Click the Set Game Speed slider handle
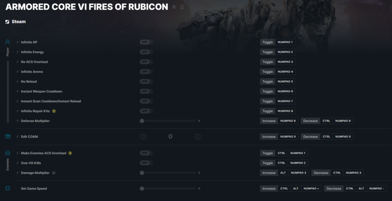The height and width of the screenshot is (201, 392). click(142, 188)
